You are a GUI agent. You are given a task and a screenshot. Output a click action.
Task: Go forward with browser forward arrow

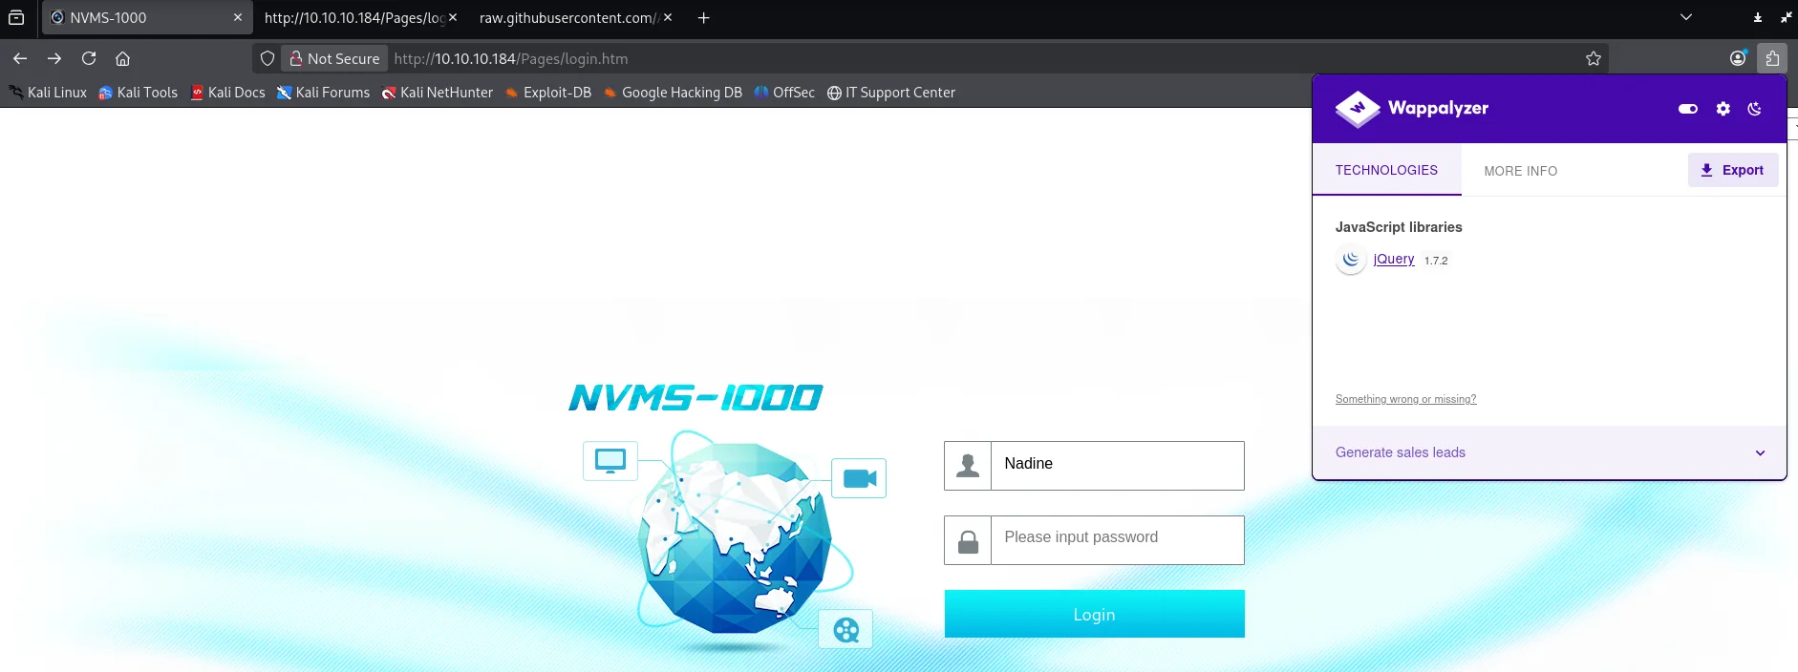[54, 58]
